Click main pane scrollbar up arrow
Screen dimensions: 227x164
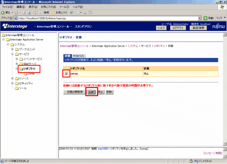coord(225,34)
